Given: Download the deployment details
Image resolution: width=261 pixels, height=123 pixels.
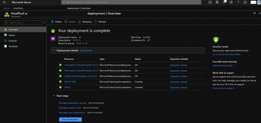Looking at the screenshot, I should [x=86, y=51].
